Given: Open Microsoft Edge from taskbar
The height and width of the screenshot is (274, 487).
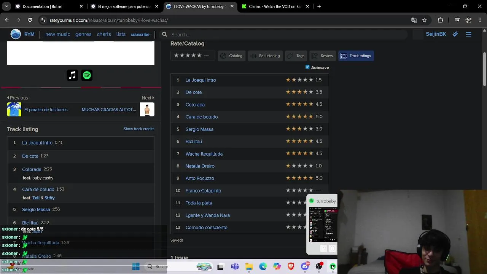Looking at the screenshot, I should (x=263, y=267).
